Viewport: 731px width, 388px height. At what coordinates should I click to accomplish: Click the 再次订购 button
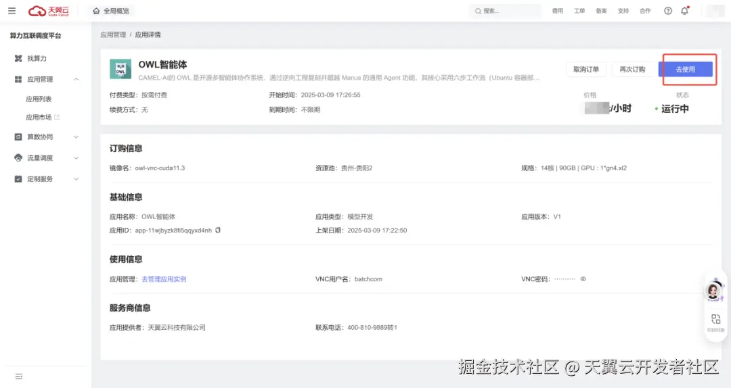point(632,69)
